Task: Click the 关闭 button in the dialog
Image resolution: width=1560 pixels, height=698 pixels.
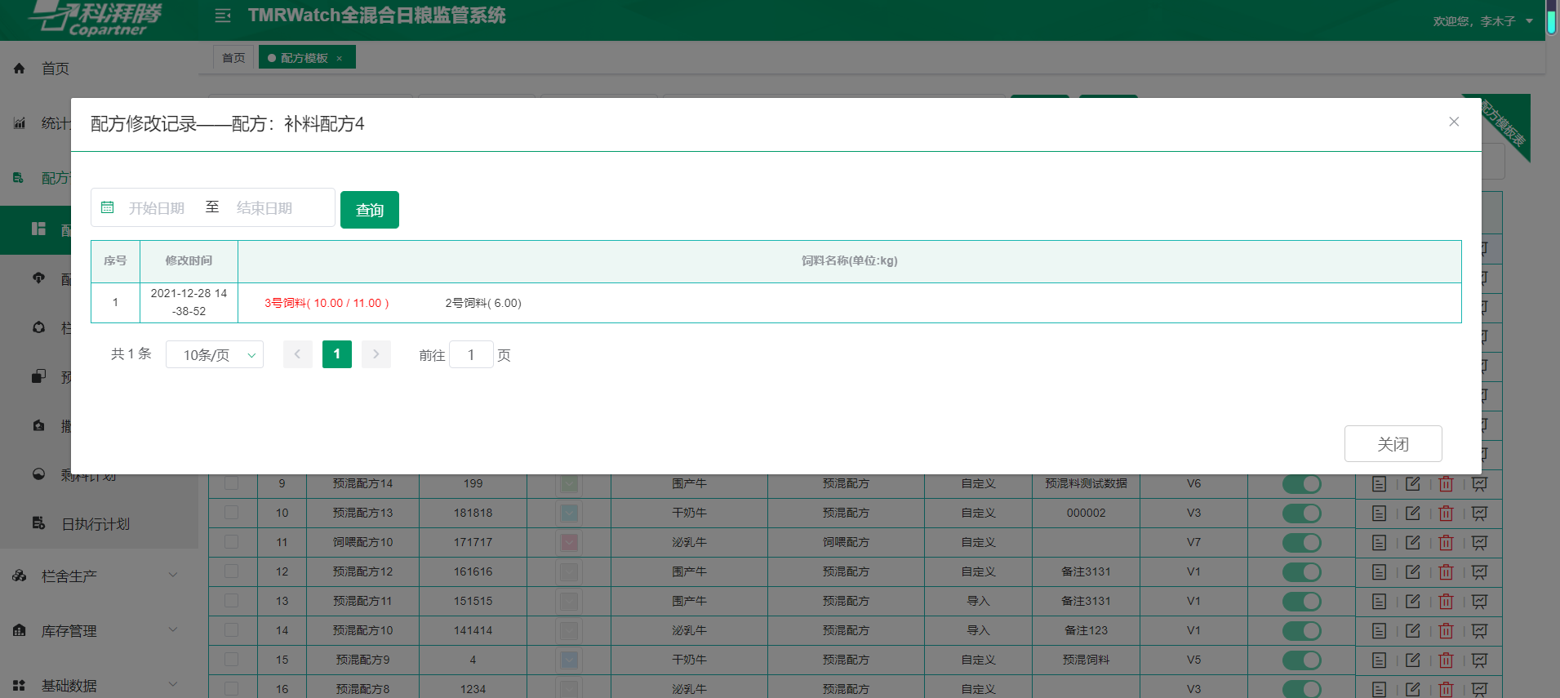Action: click(x=1393, y=444)
